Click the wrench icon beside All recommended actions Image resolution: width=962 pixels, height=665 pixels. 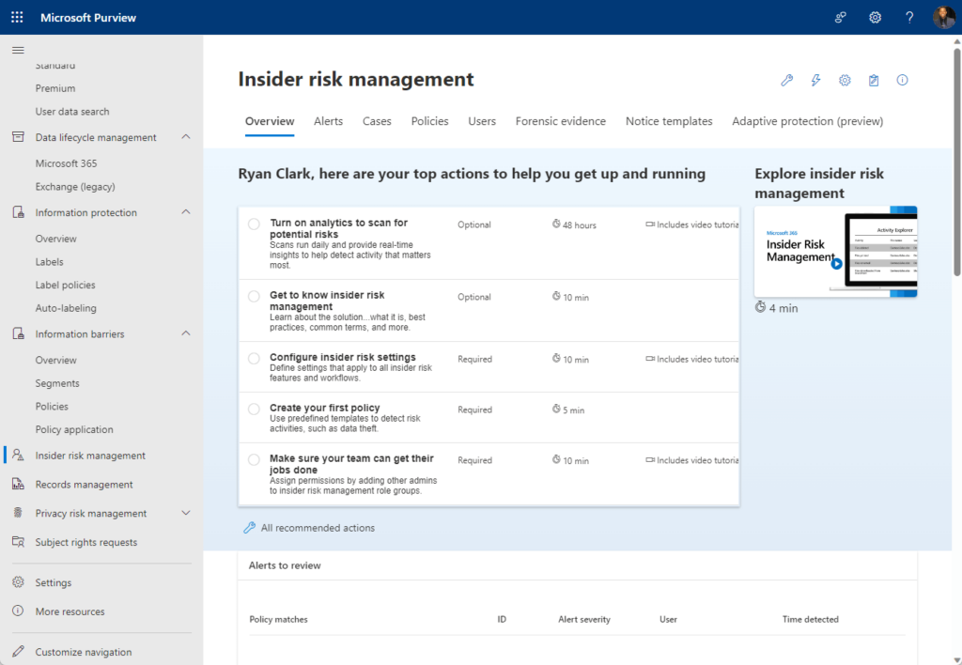click(x=249, y=528)
